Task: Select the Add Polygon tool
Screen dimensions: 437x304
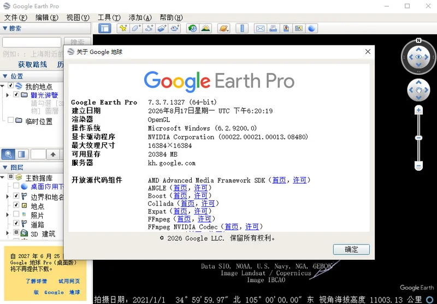Action: point(136,28)
